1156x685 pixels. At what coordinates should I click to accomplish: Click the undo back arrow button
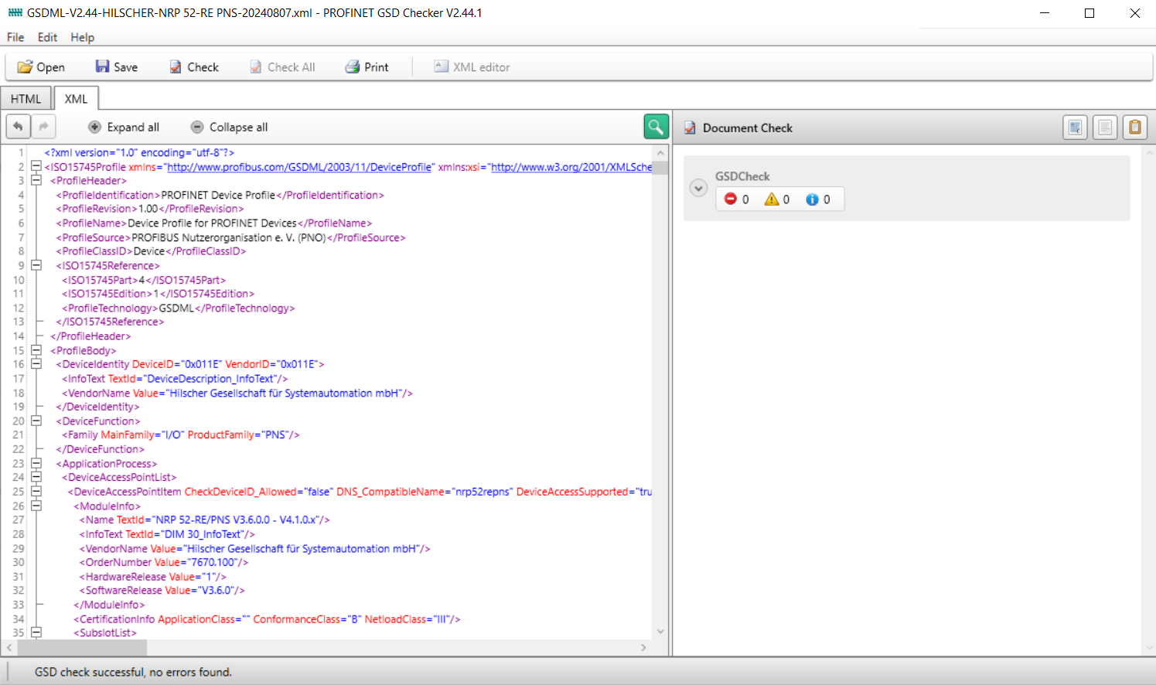[x=18, y=127]
